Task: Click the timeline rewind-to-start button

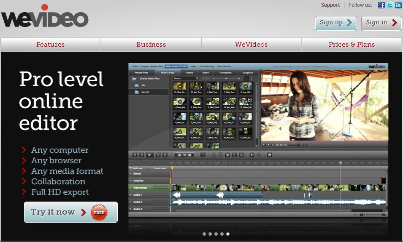Action: click(x=135, y=155)
